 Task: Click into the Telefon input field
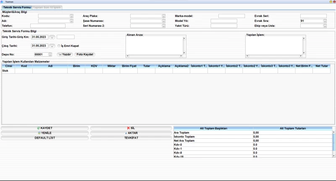[x=47, y=26]
